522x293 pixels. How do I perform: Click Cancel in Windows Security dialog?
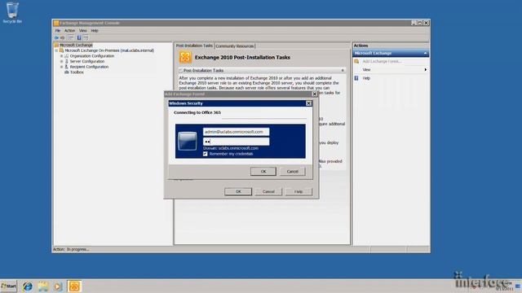point(292,172)
